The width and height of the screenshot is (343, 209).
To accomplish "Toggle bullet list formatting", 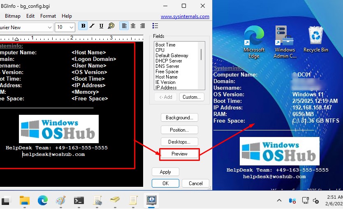I will pos(155,26).
